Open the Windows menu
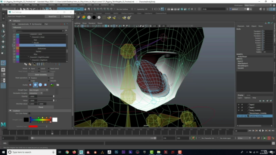This screenshot has height=155, width=276. point(43,5)
